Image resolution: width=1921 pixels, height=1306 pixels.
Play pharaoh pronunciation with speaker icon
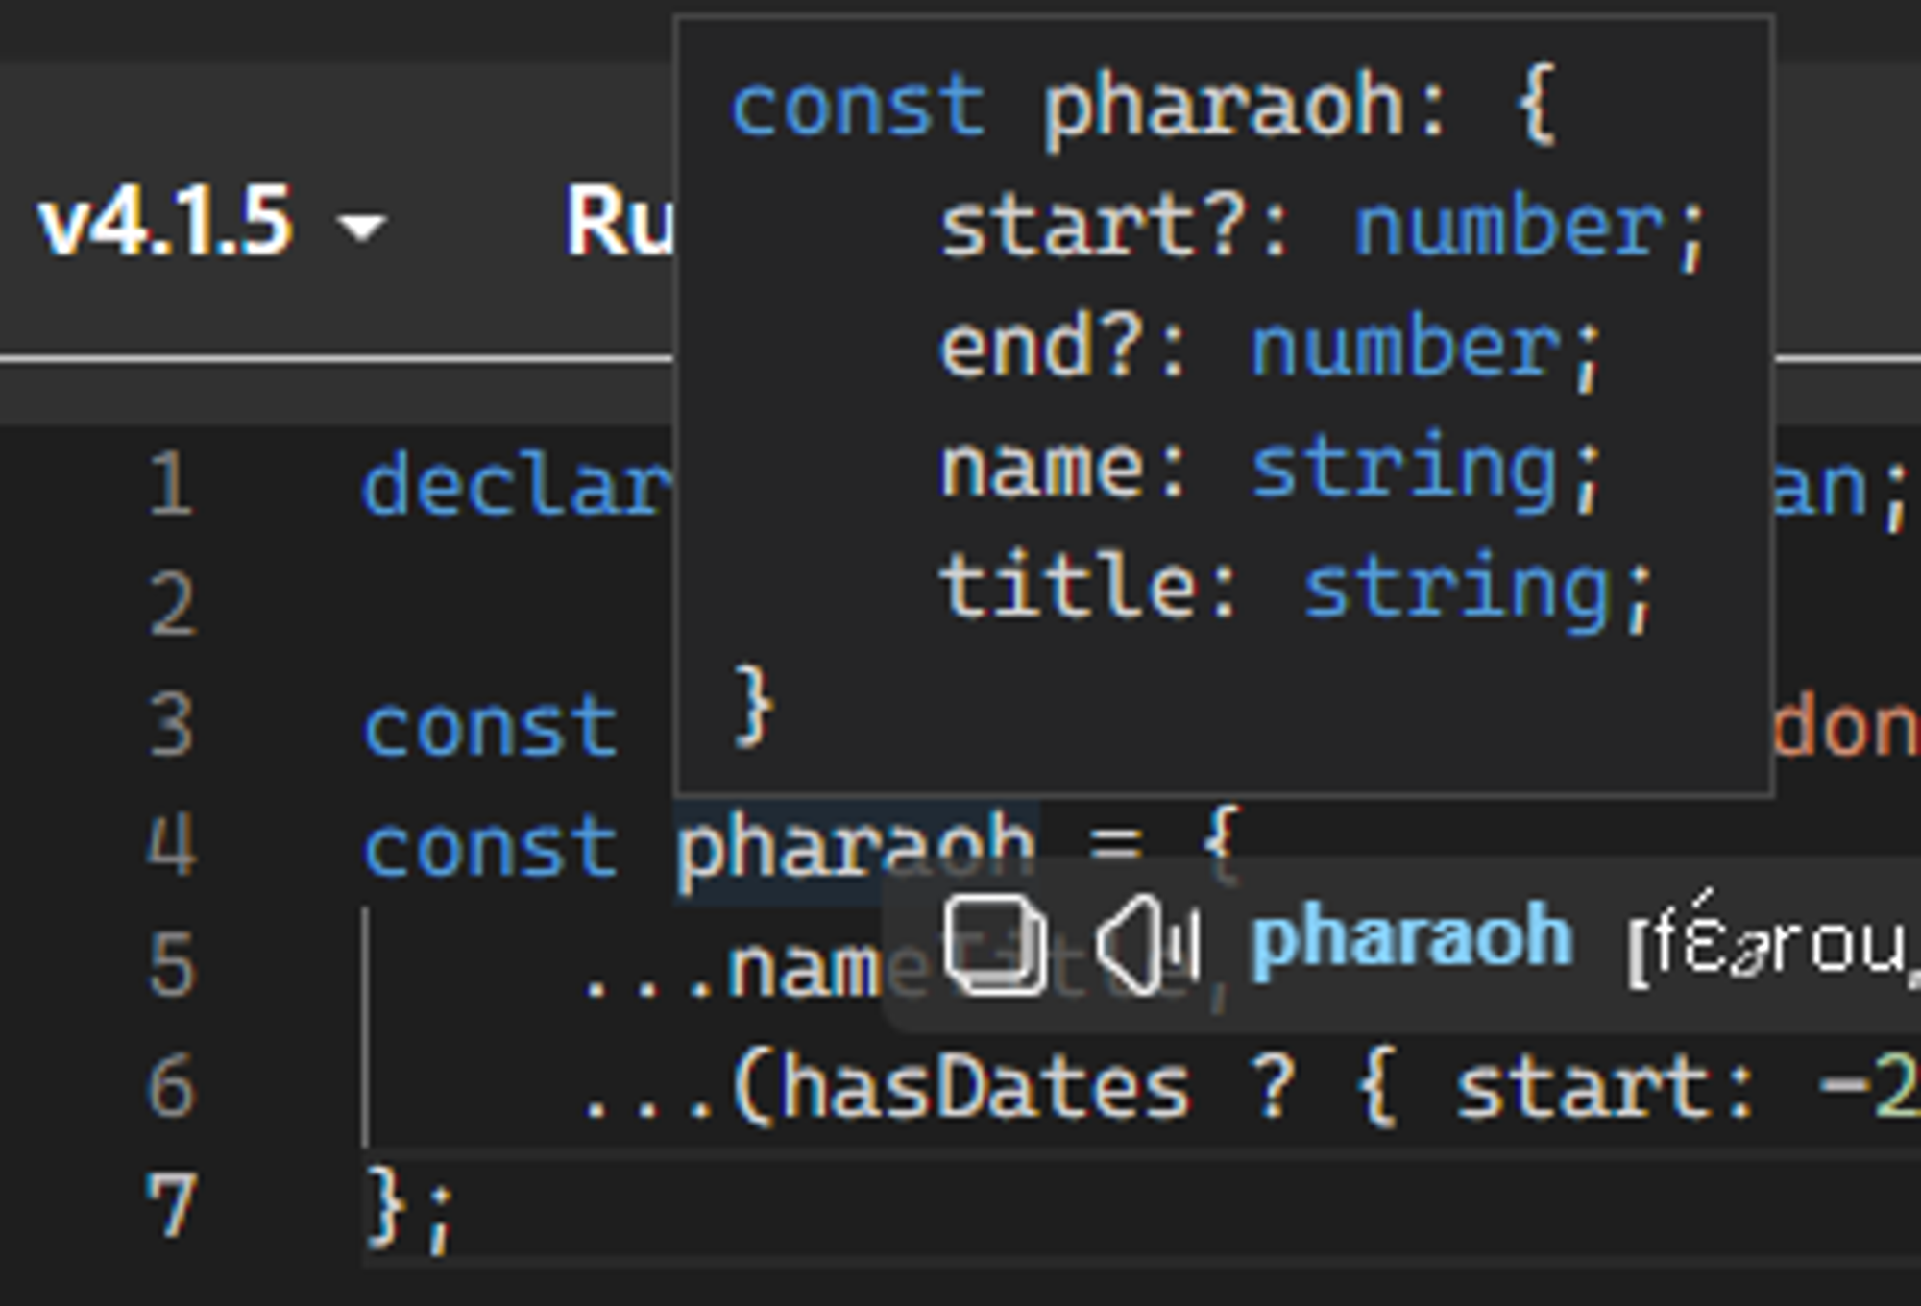tap(1148, 943)
